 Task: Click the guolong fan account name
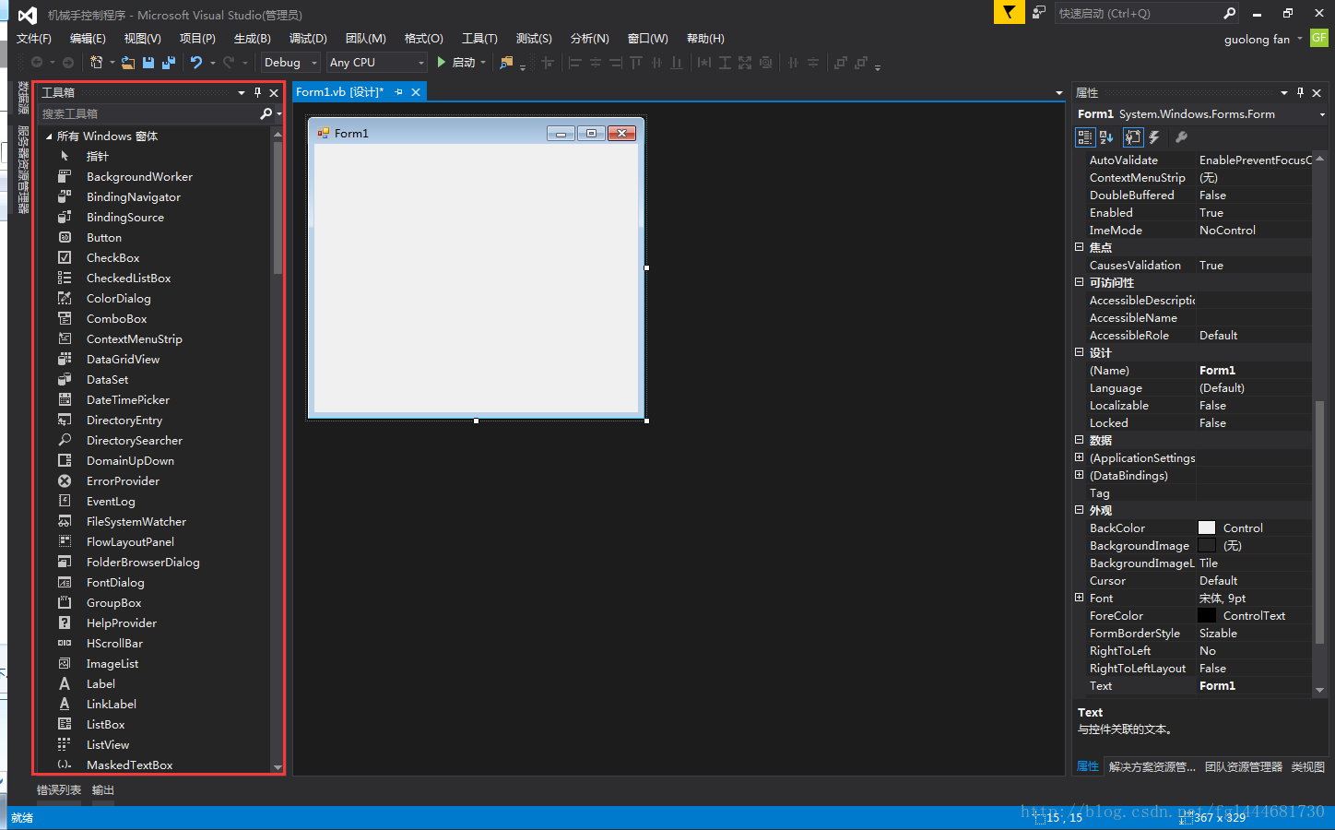[x=1257, y=39]
